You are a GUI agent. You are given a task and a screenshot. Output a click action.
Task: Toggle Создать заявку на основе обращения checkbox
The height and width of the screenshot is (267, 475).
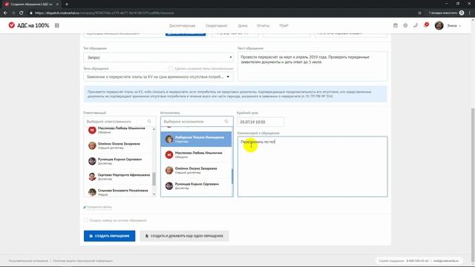tap(86, 220)
